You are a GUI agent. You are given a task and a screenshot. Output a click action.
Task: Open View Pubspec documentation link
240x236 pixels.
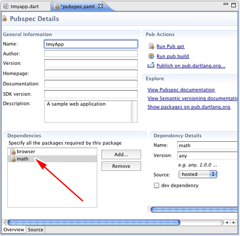tap(181, 90)
